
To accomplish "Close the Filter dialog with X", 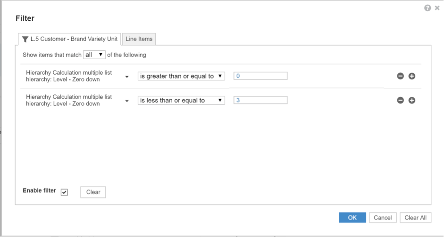I will coord(437,8).
